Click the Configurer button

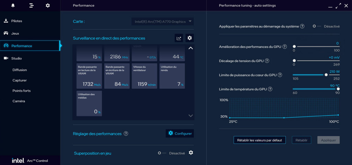(x=180, y=133)
